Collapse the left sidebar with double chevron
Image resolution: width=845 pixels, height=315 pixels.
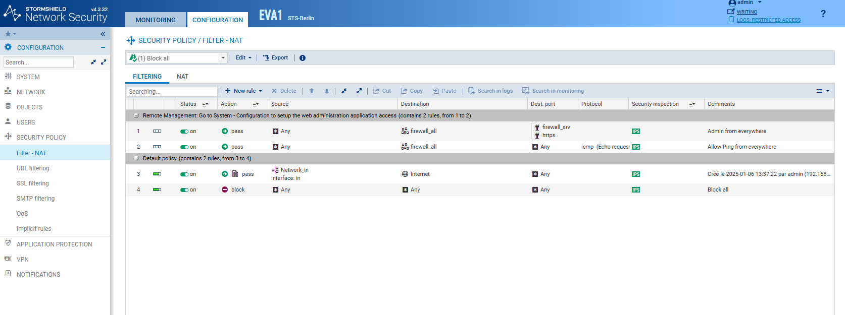click(x=103, y=34)
